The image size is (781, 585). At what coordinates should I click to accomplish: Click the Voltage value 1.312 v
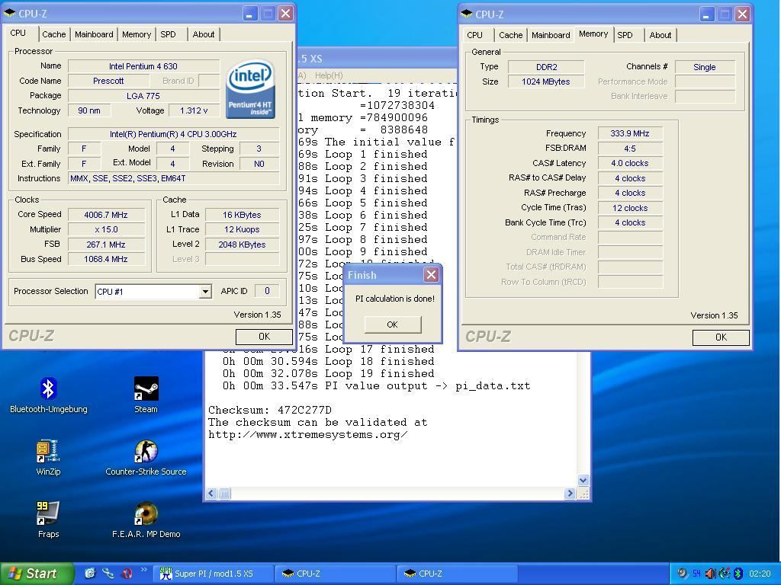[194, 110]
